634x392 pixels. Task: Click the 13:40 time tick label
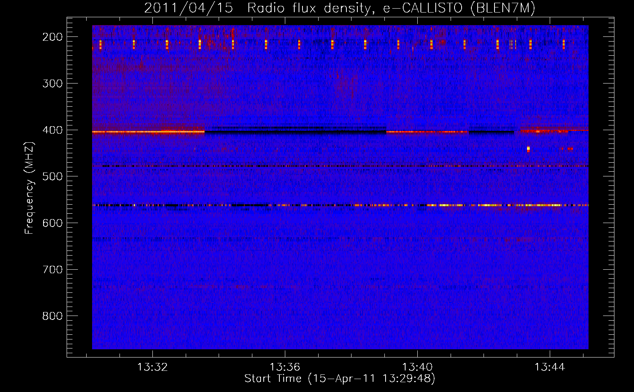417,367
